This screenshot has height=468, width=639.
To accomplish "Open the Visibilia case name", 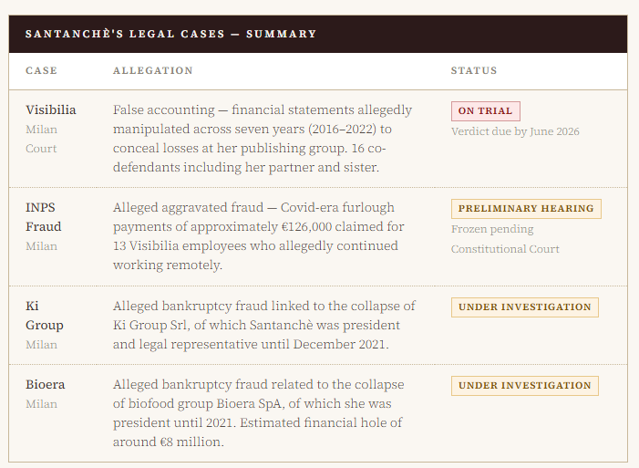I will [x=51, y=110].
